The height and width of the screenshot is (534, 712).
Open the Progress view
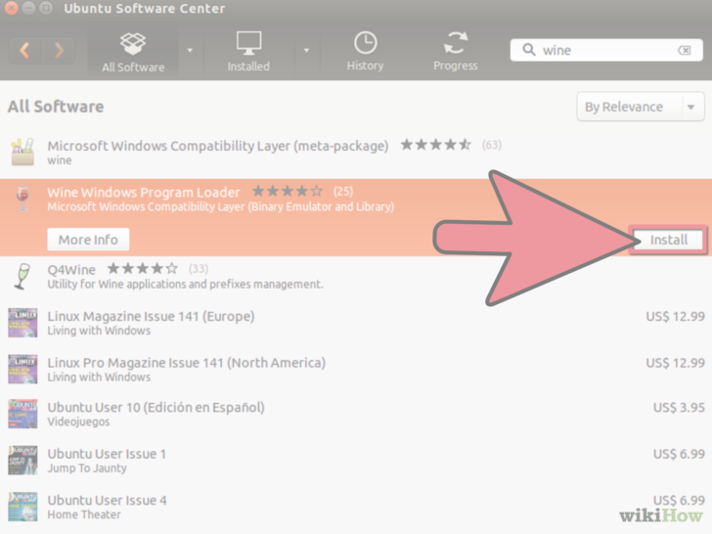(x=456, y=52)
